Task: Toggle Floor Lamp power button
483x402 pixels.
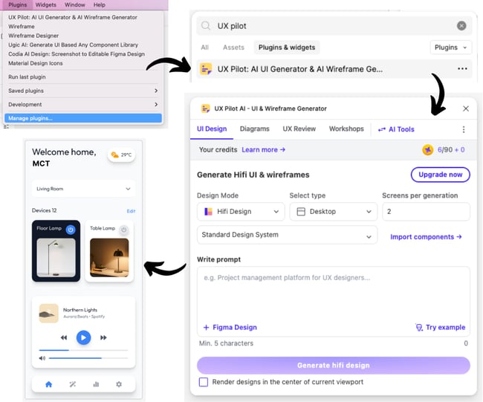Action: [71, 230]
